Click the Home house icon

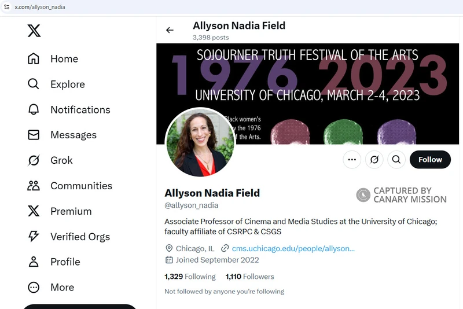(34, 58)
